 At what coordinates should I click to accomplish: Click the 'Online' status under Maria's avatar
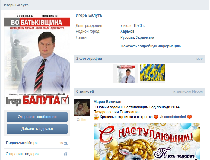82,120
